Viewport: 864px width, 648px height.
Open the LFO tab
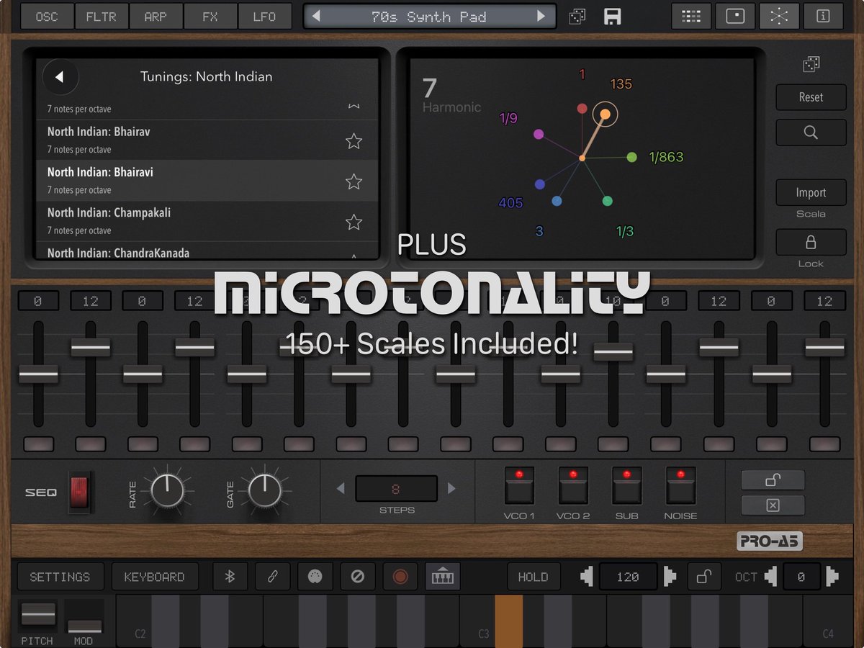point(264,17)
